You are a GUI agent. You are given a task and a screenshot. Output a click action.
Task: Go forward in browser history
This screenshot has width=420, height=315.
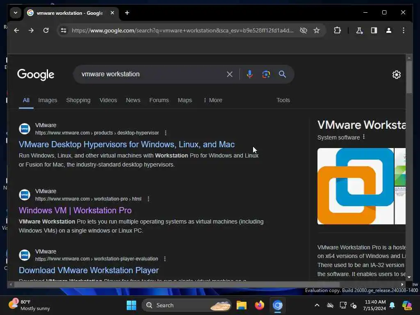(x=31, y=30)
